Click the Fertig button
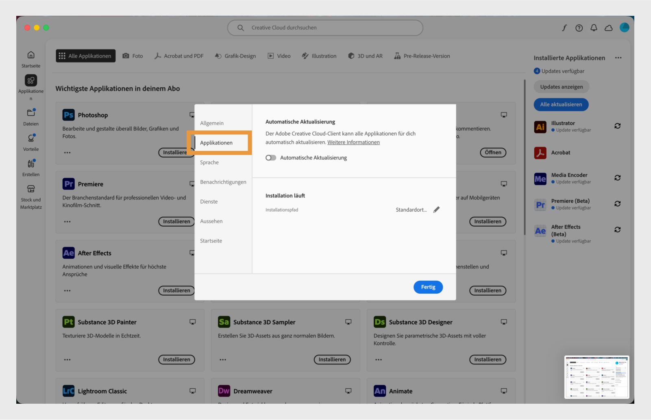Viewport: 651px width, 420px height. pos(428,287)
